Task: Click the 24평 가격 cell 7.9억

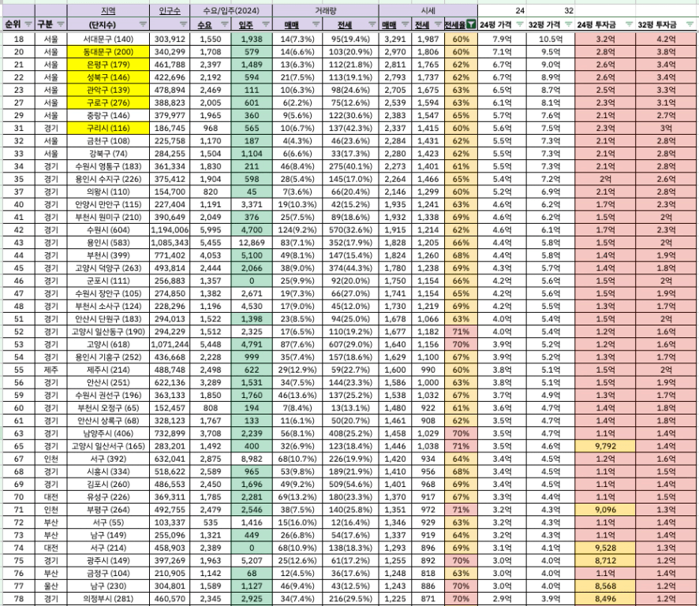Action: pyautogui.click(x=502, y=39)
